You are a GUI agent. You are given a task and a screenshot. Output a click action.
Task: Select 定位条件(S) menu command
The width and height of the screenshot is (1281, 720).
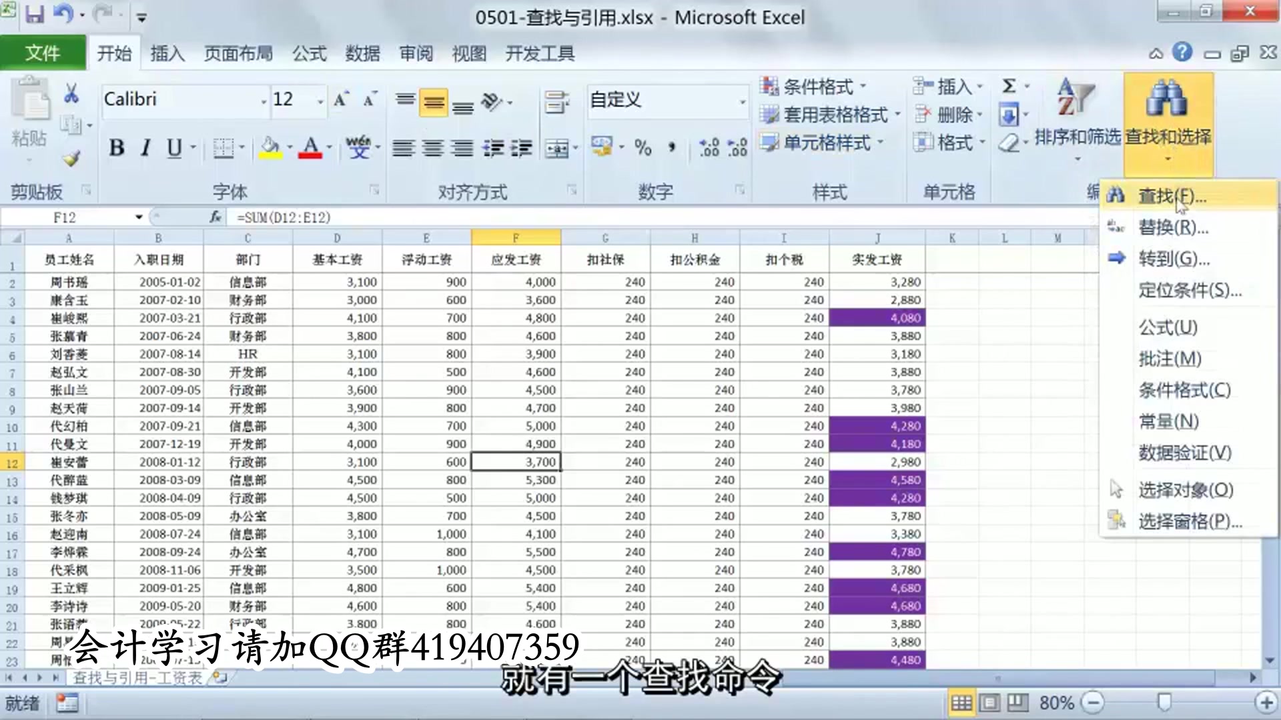[x=1189, y=291]
